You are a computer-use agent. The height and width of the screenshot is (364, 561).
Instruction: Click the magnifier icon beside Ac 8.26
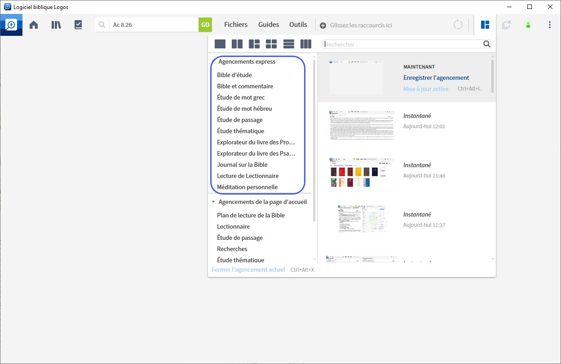pyautogui.click(x=102, y=25)
